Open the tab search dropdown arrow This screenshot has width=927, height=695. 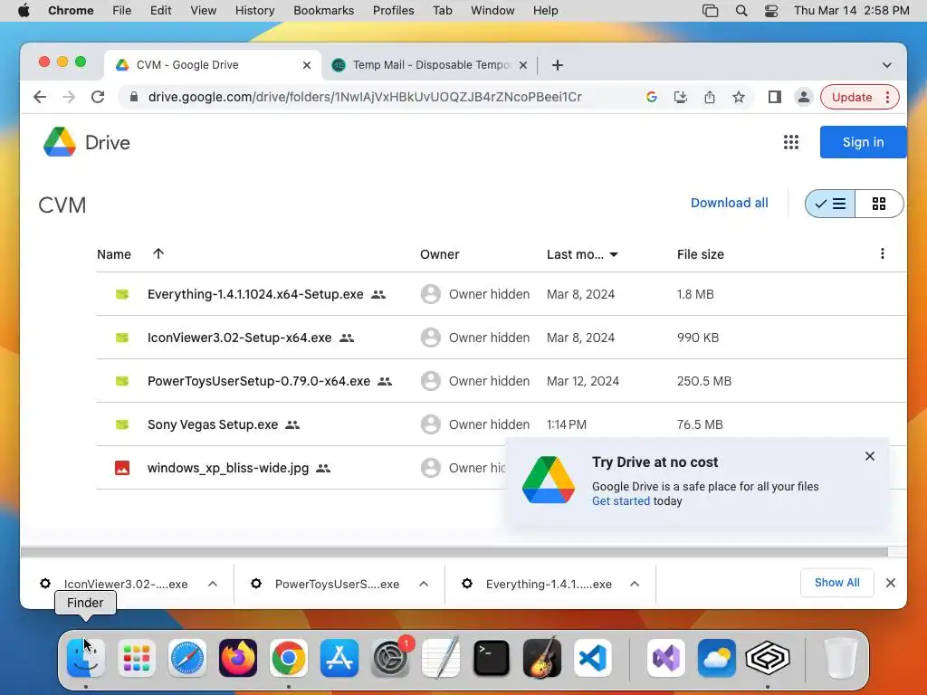point(887,65)
